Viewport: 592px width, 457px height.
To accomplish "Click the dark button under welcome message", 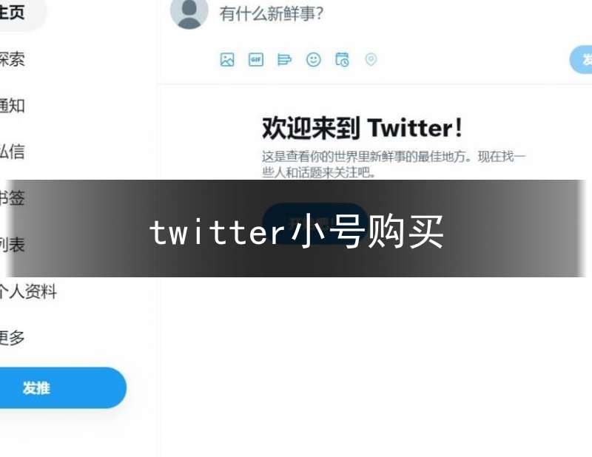I will click(x=314, y=223).
